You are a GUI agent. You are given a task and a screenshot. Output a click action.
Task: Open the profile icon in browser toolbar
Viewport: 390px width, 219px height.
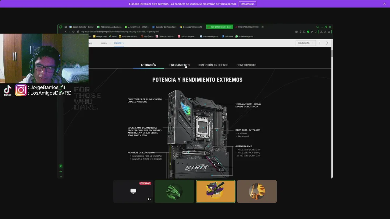321,32
